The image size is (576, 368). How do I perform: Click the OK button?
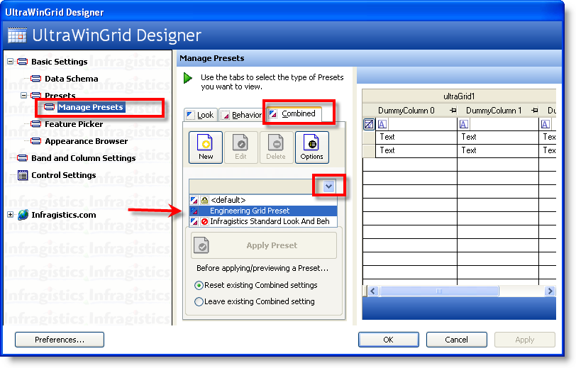pyautogui.click(x=388, y=340)
